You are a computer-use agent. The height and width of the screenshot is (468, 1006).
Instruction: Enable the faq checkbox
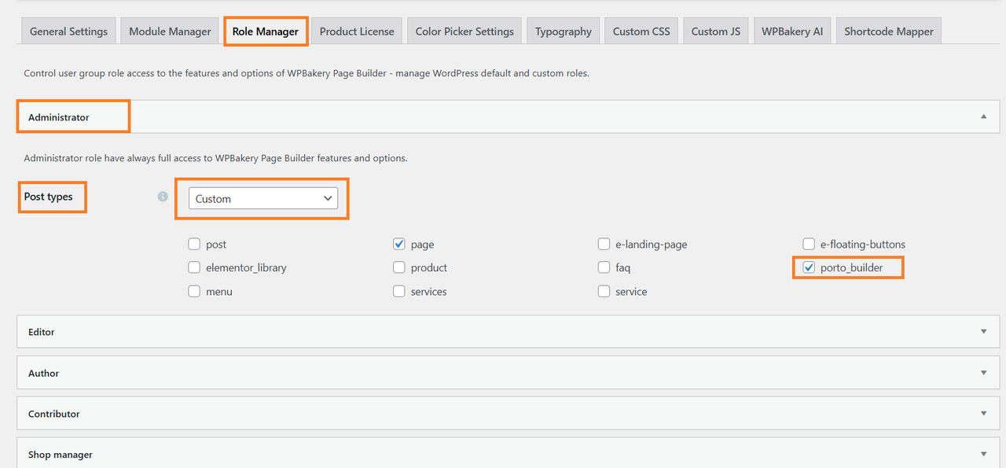coord(604,267)
